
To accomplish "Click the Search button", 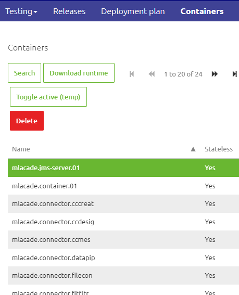I will pyautogui.click(x=24, y=73).
